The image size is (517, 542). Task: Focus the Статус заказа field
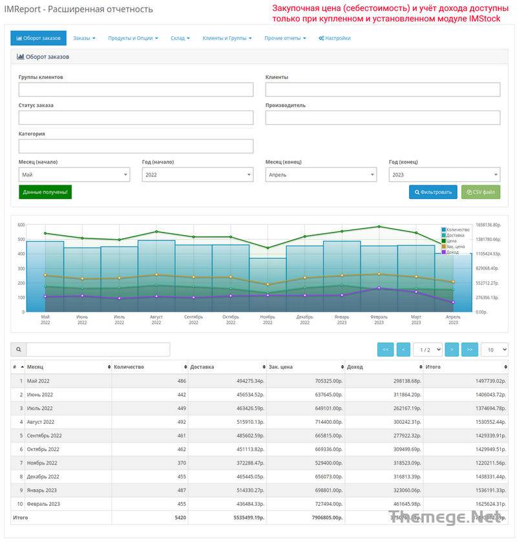[x=136, y=118]
